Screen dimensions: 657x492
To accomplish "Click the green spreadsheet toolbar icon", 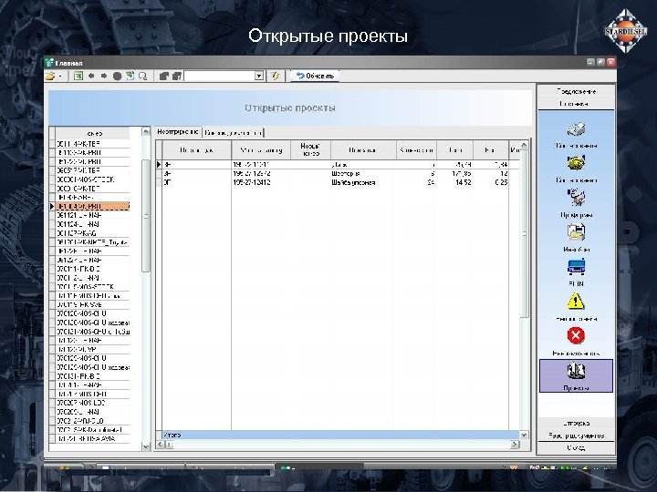I will 78,77.
